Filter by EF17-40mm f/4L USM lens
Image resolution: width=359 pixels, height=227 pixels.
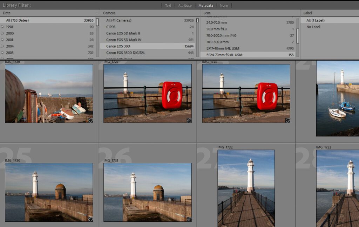tap(223, 48)
